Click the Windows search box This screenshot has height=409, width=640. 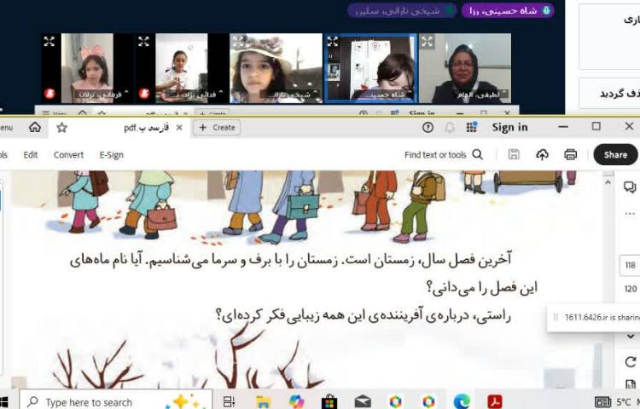click(116, 401)
